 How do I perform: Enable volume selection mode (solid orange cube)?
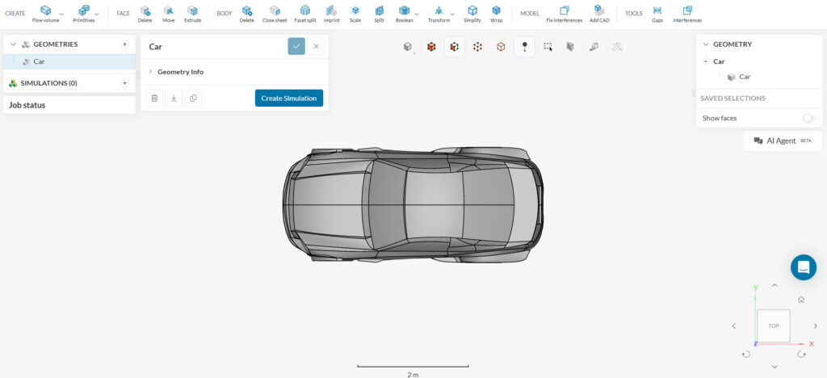pos(431,47)
